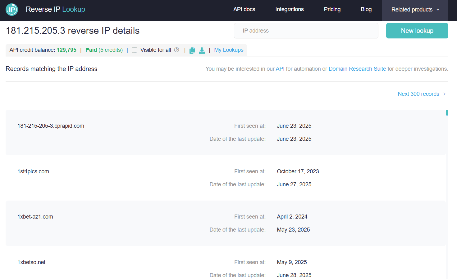
Task: Open the Blog link in navigation
Action: (366, 9)
